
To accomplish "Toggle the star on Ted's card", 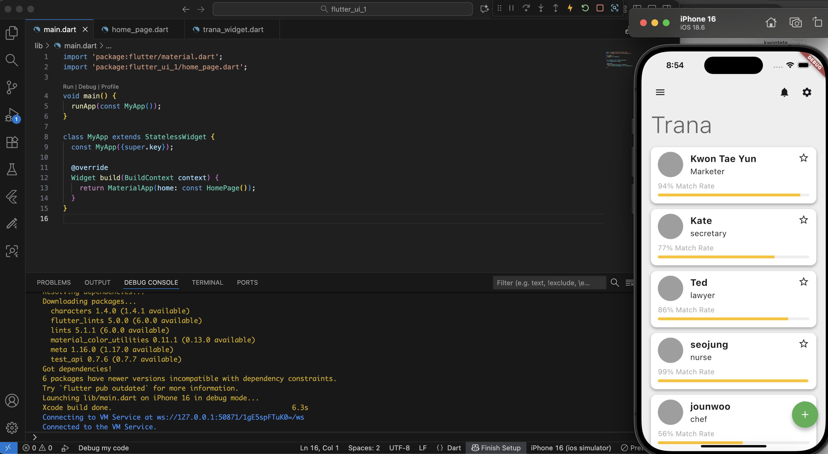I will 803,282.
